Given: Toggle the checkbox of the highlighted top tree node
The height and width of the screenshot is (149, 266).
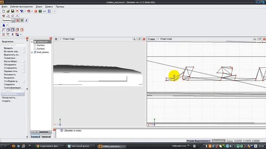Looking at the screenshot, I should point(35,42).
